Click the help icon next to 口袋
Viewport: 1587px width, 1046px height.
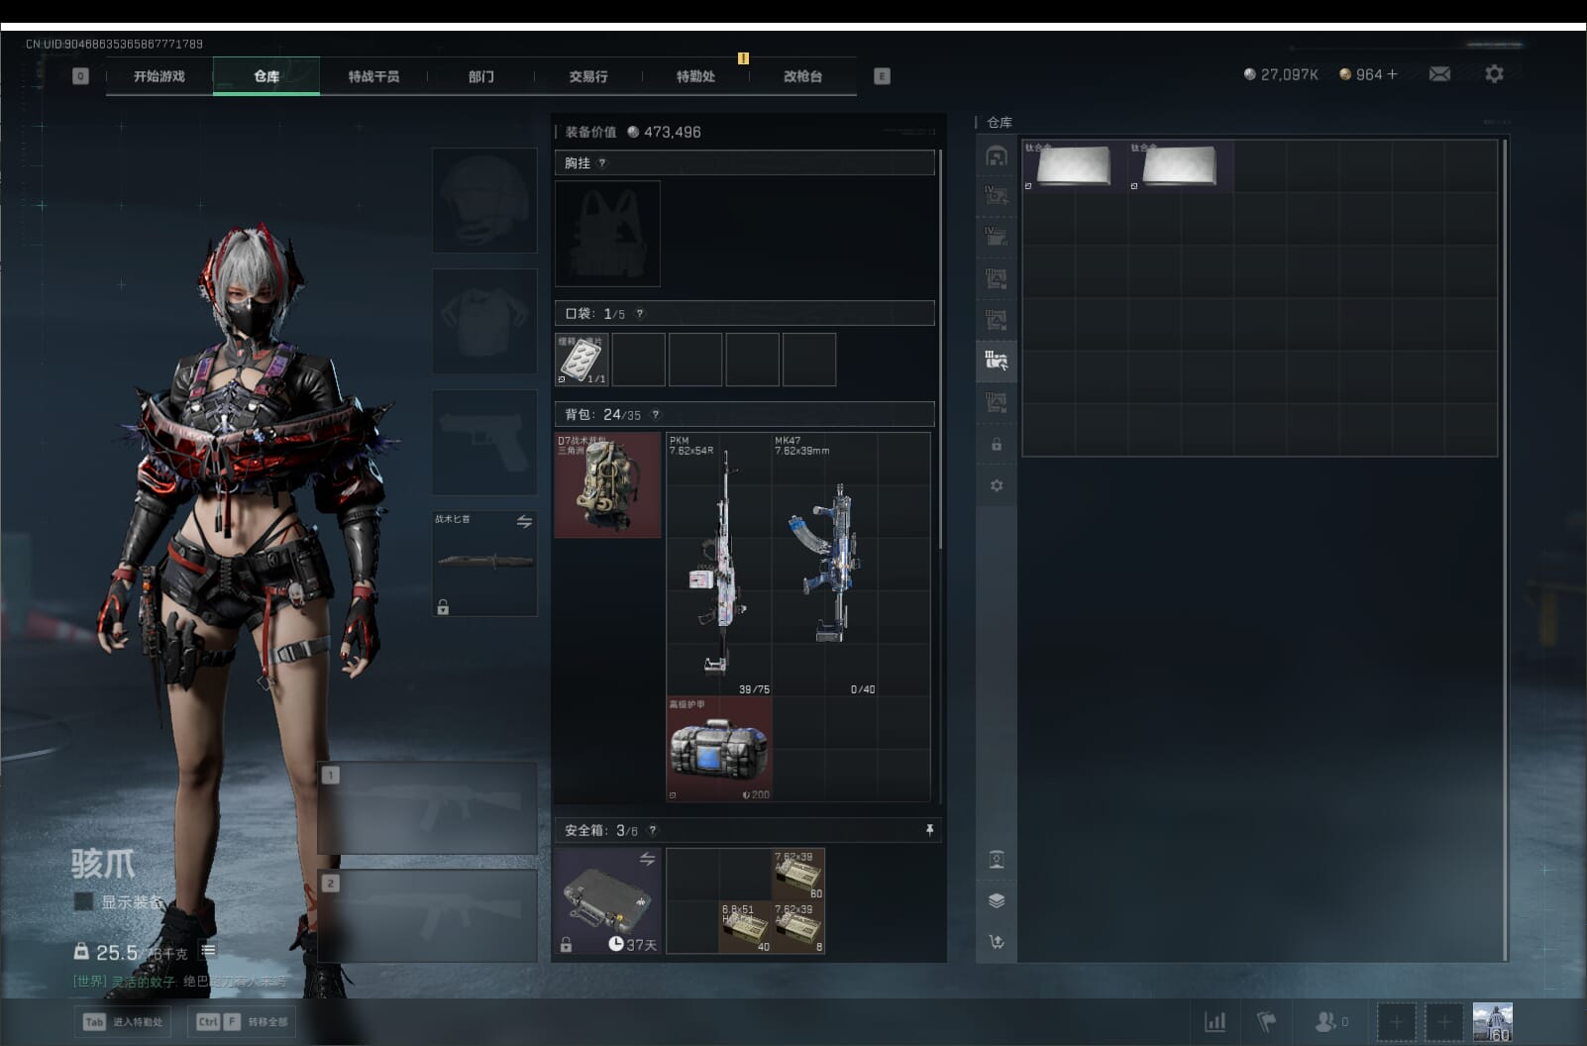(x=640, y=314)
